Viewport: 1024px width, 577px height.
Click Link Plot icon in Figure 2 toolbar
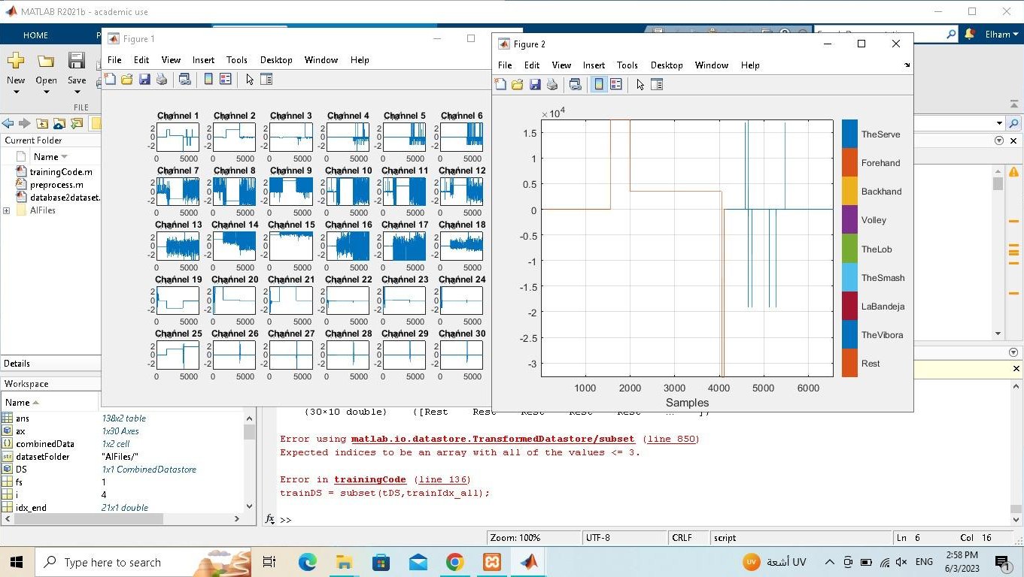tap(576, 85)
